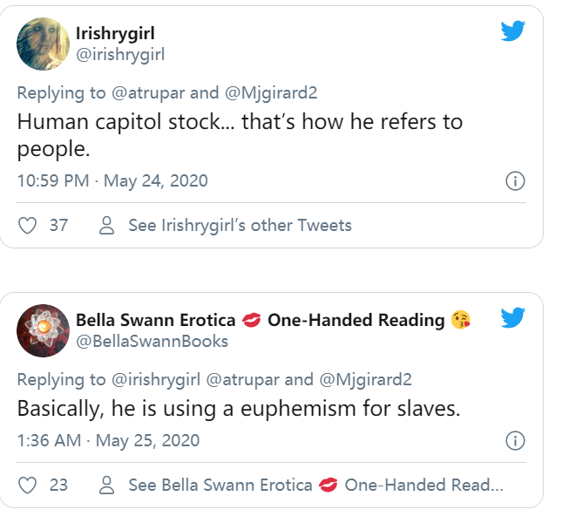Image resolution: width=562 pixels, height=523 pixels.
Task: Open the info icon on Bella Swann's tweet
Action: point(515,440)
